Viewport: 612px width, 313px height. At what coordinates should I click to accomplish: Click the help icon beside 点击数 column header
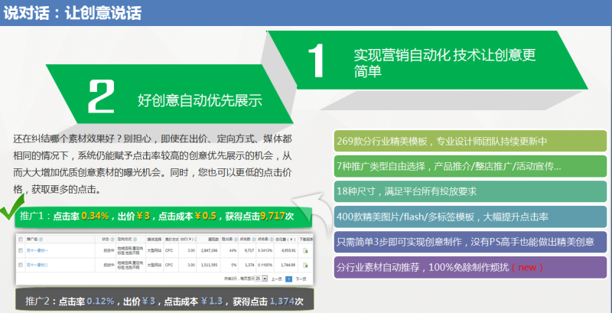coord(254,240)
